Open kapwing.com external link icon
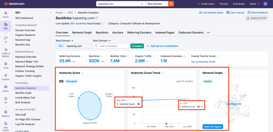Image resolution: width=273 pixels, height=132 pixels. click(x=97, y=18)
